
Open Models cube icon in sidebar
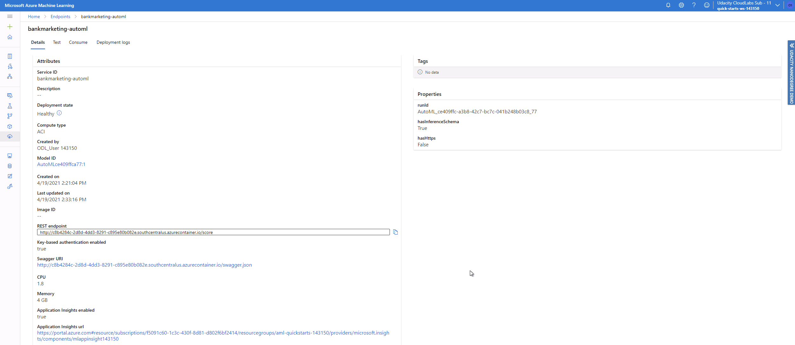(10, 126)
